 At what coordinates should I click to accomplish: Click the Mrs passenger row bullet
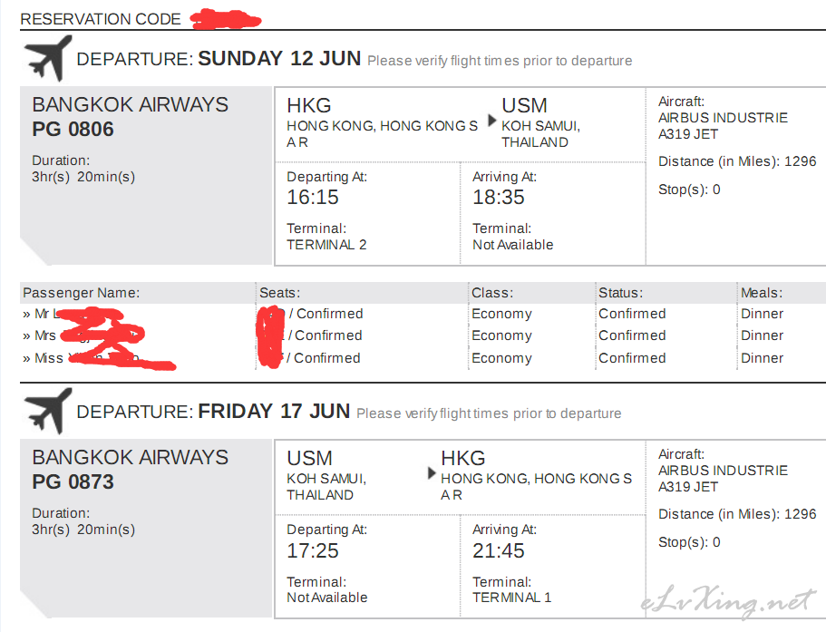pos(26,336)
